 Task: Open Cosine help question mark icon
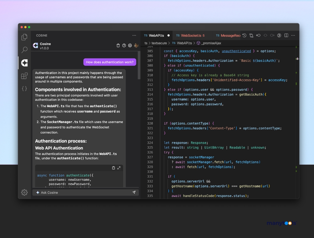124,46
